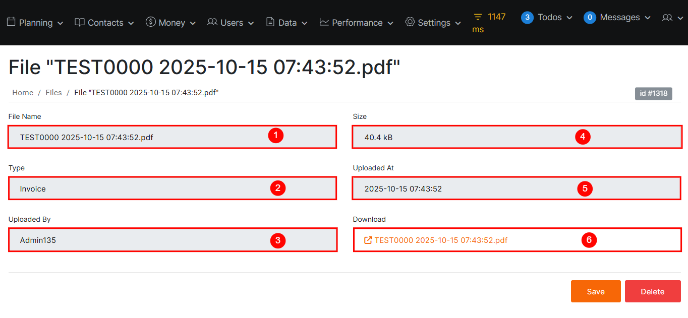The image size is (688, 318).
Task: Click the chart icon beside Performance
Action: pyautogui.click(x=324, y=22)
